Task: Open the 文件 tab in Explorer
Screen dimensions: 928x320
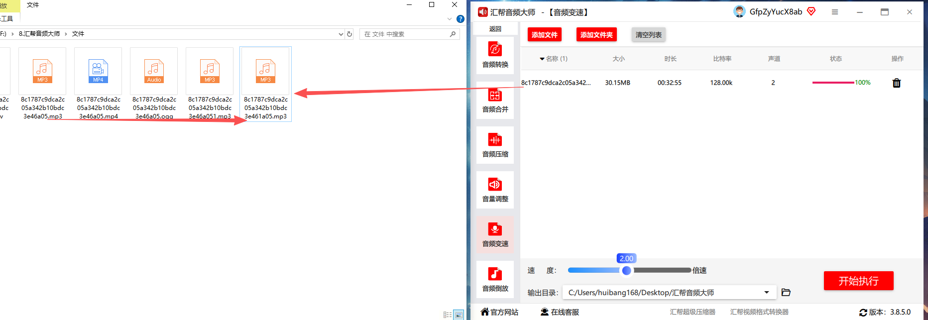Action: pyautogui.click(x=33, y=5)
